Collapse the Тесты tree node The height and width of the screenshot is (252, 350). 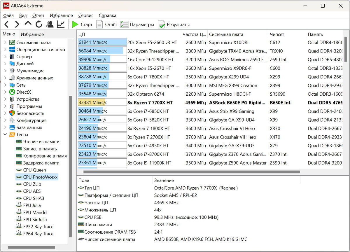tap(5, 134)
